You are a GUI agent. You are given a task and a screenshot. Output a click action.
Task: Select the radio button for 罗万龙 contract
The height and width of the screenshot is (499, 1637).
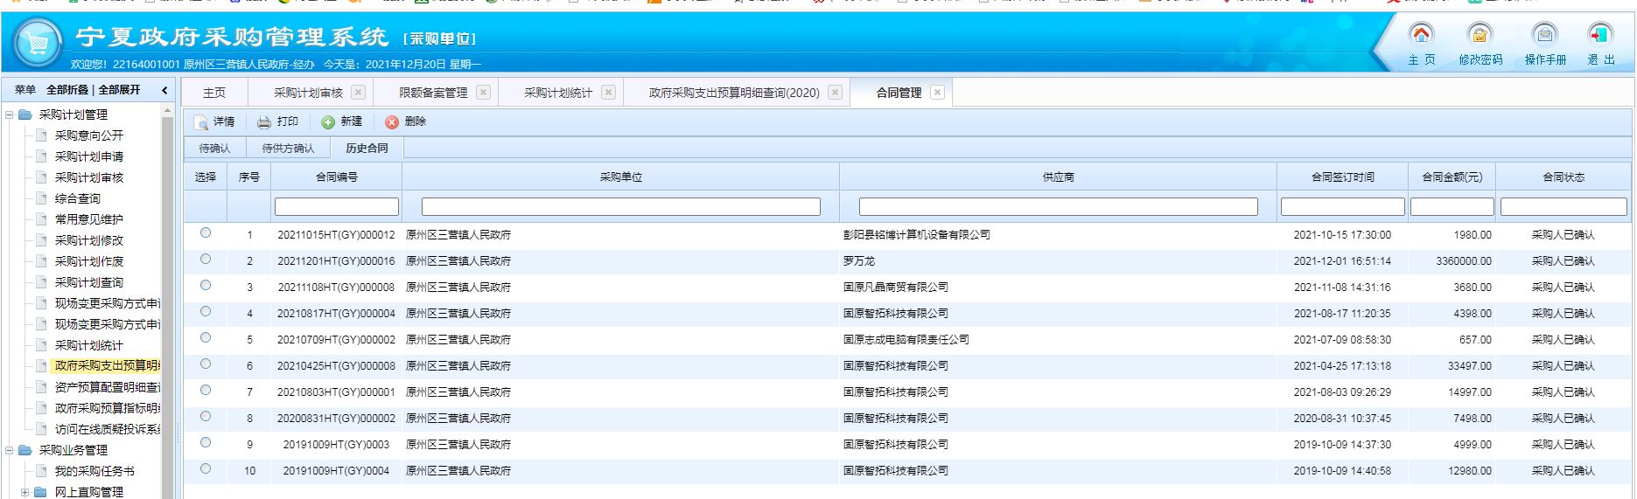(206, 259)
